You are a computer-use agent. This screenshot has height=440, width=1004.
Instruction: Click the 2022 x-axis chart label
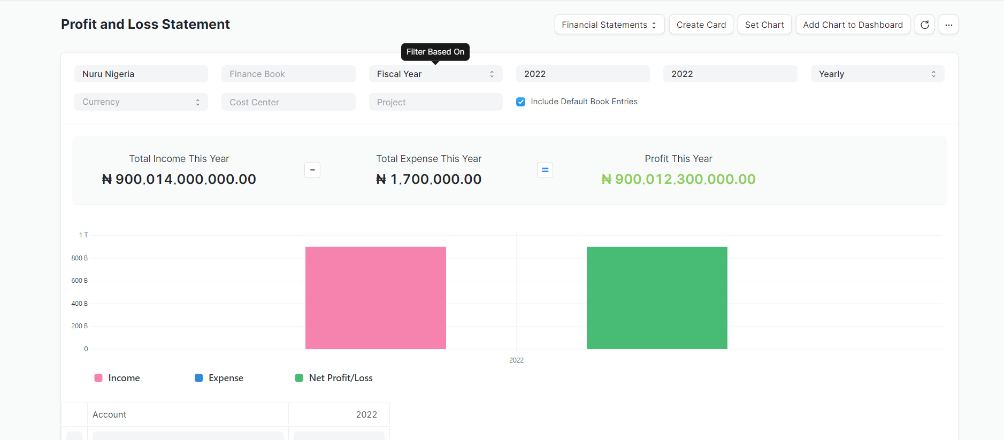click(516, 360)
